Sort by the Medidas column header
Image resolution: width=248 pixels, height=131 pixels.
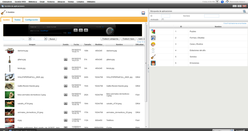click(x=99, y=44)
